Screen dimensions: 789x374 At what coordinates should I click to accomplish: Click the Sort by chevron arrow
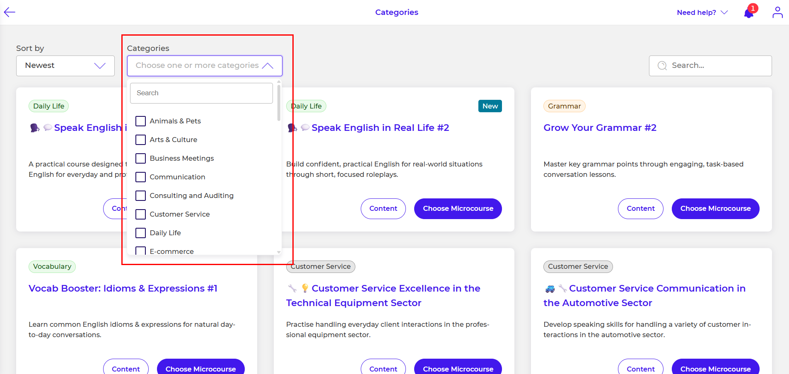(x=100, y=66)
